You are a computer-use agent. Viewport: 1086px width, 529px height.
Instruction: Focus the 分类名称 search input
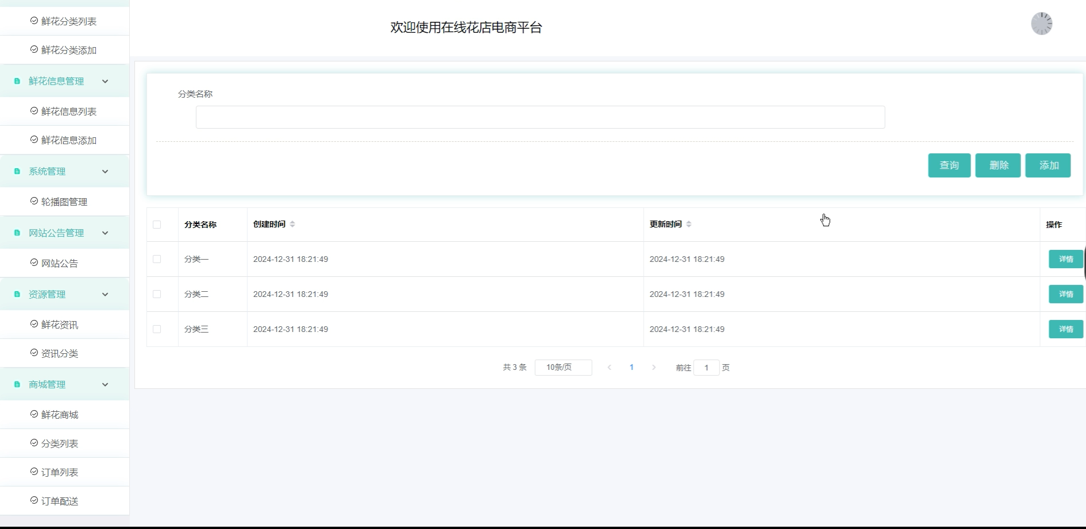point(540,117)
